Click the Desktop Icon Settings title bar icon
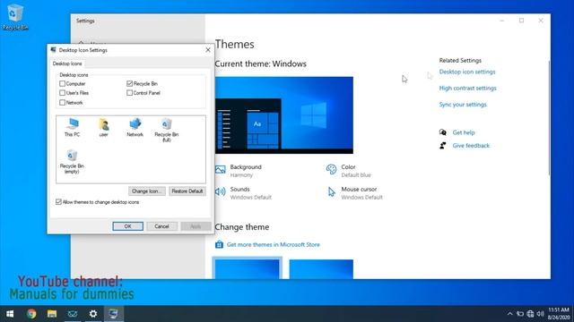This screenshot has height=322, width=574. click(x=54, y=50)
